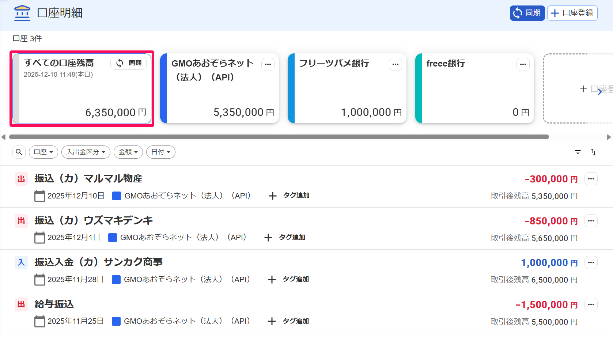Click the sort up-down arrows icon
This screenshot has height=337, width=613.
pyautogui.click(x=593, y=152)
